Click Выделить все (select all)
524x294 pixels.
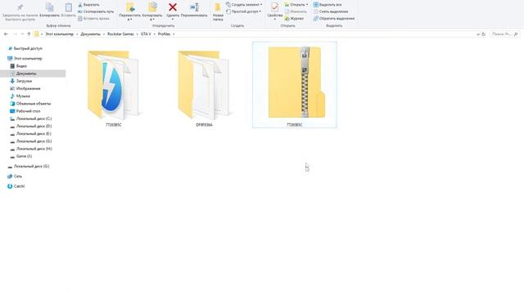[327, 5]
